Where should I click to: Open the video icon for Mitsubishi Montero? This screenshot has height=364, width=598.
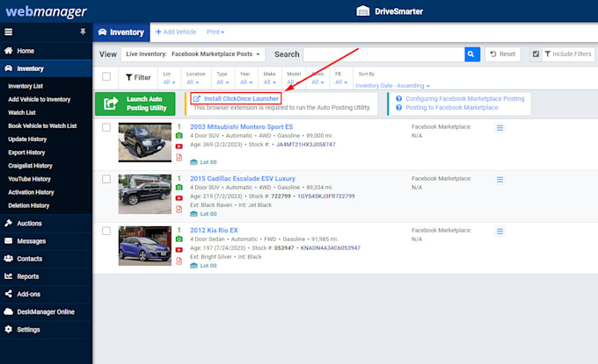(x=179, y=146)
